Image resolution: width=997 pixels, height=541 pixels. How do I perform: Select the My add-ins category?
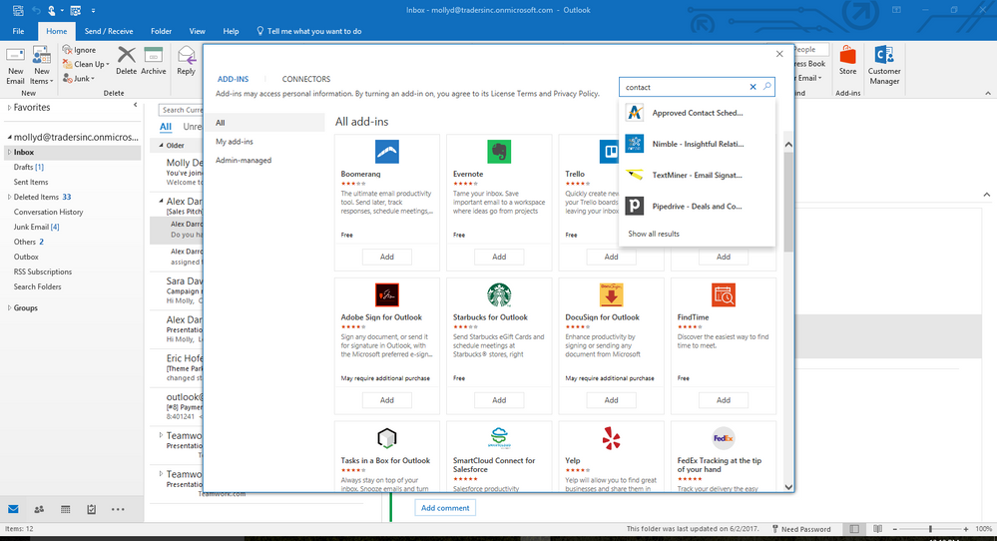coord(234,142)
